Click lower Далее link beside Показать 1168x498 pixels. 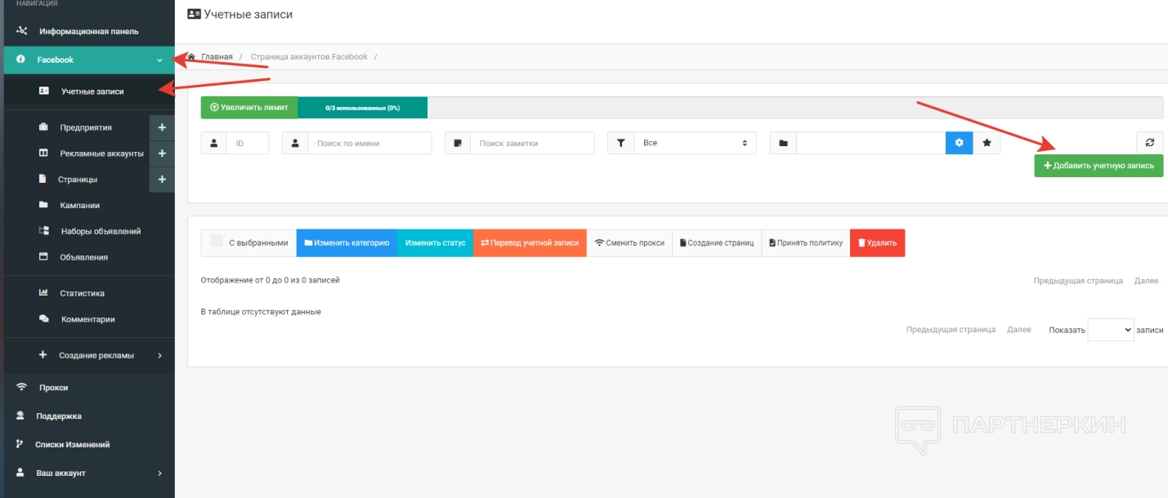pyautogui.click(x=1019, y=329)
